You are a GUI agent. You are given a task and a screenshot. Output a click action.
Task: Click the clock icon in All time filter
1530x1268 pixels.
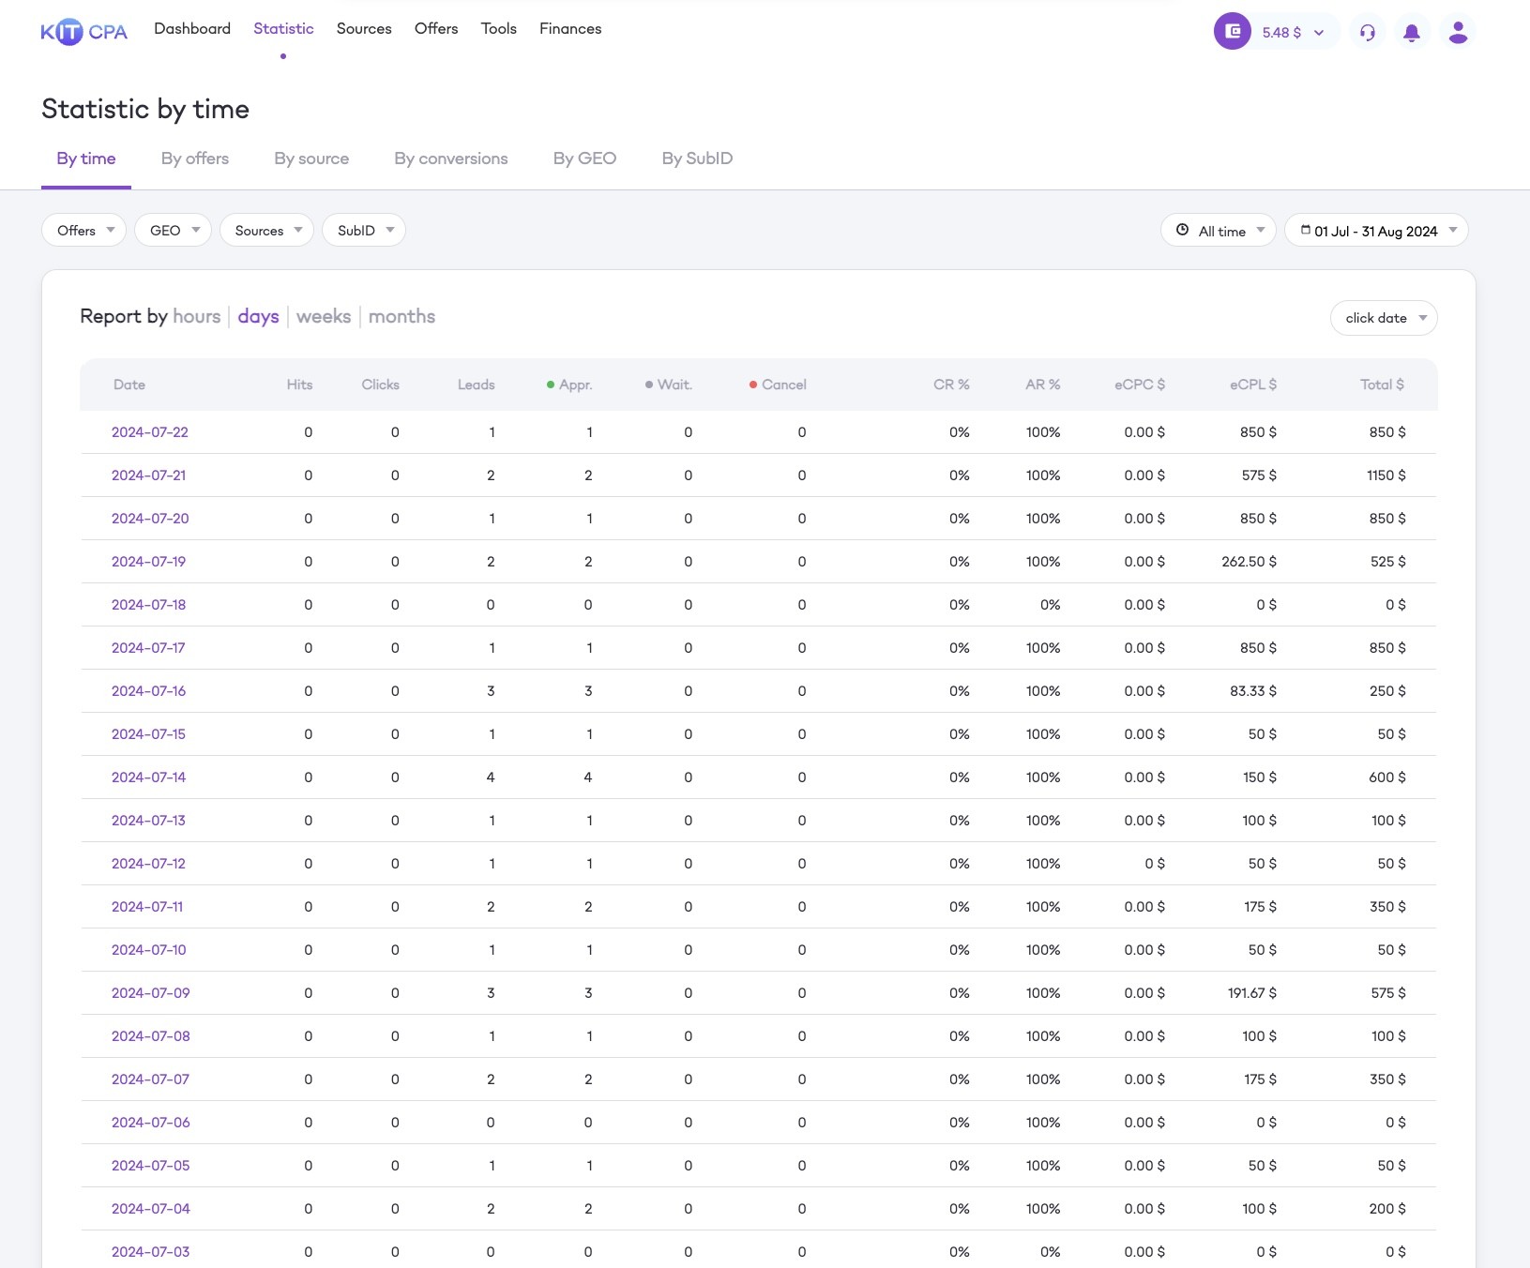(x=1182, y=230)
